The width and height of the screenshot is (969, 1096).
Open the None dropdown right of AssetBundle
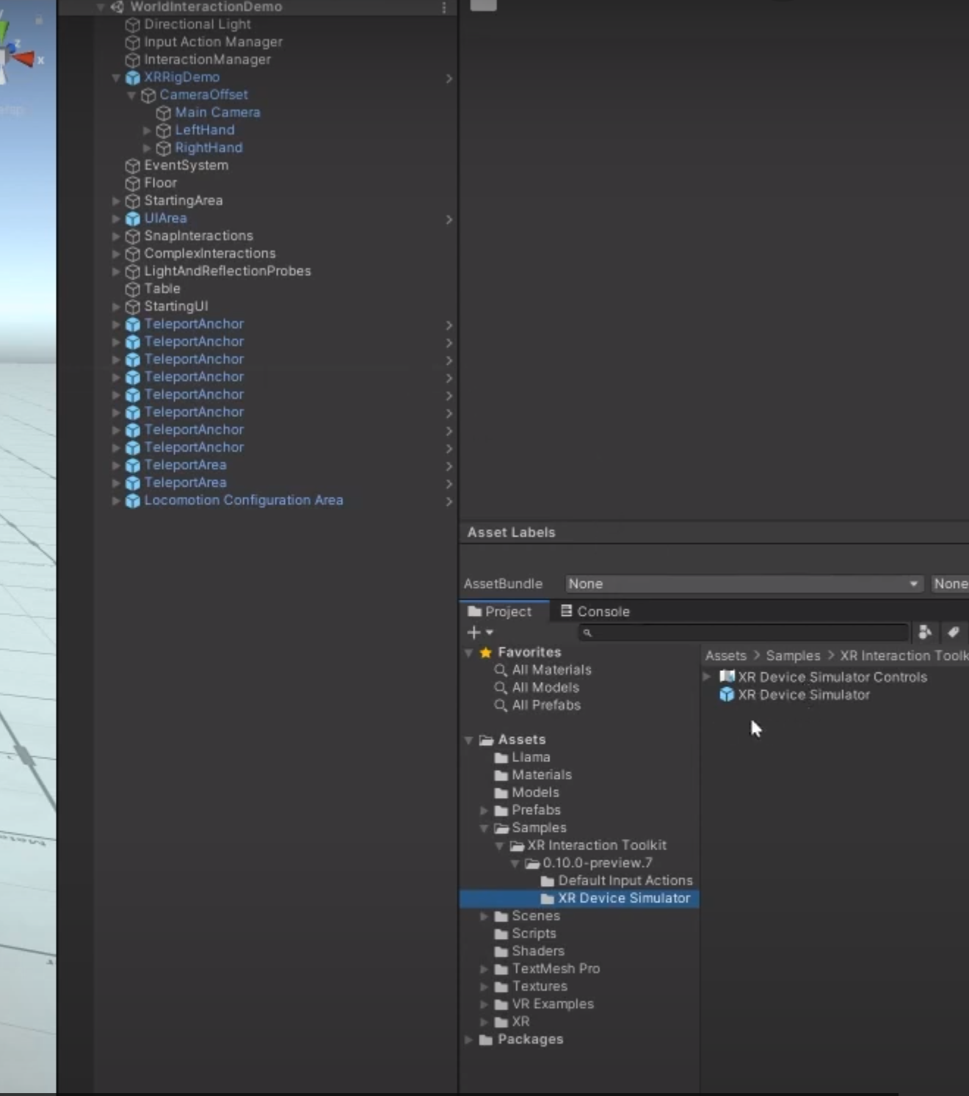point(950,584)
